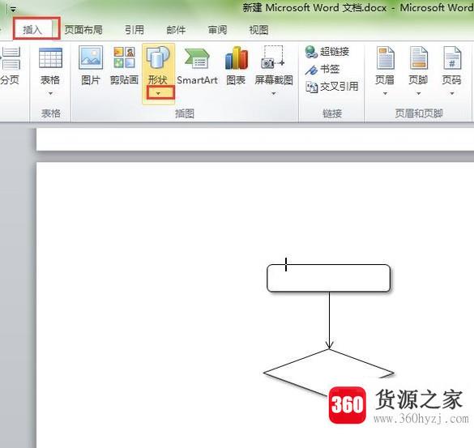Image resolution: width=474 pixels, height=448 pixels.
Task: Select the arrow connector between shapes
Action: (x=329, y=321)
